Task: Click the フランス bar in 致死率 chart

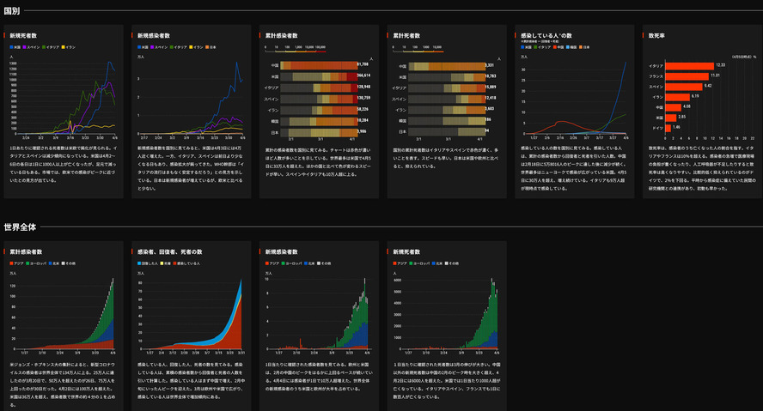Action: tap(687, 76)
